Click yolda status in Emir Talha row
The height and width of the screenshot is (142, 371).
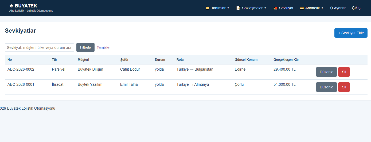coord(159,85)
